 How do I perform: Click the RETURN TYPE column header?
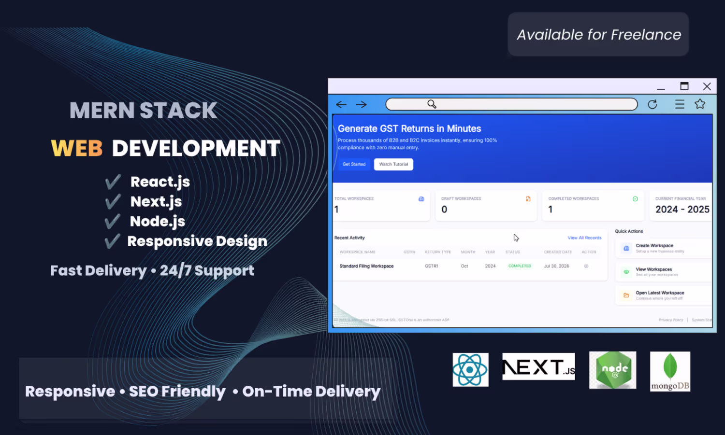[x=438, y=252]
